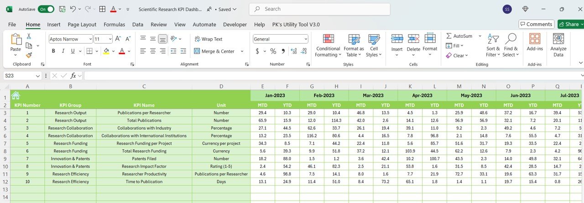Click the Analyze Data icon

tap(558, 46)
